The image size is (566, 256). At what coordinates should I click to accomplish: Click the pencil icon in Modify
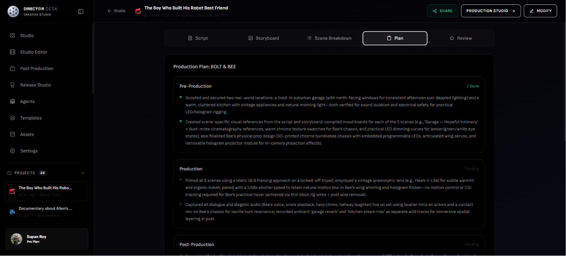click(x=532, y=11)
